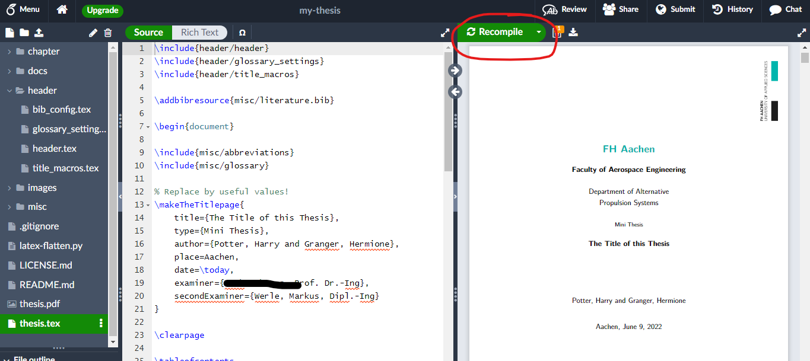Click Submit in the top bar
Screen dimensions: 810x361
pyautogui.click(x=675, y=9)
